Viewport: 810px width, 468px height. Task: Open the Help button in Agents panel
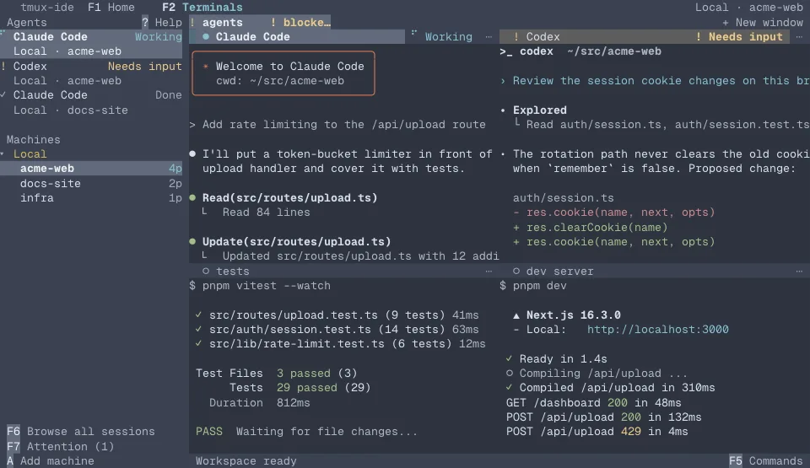click(x=162, y=22)
